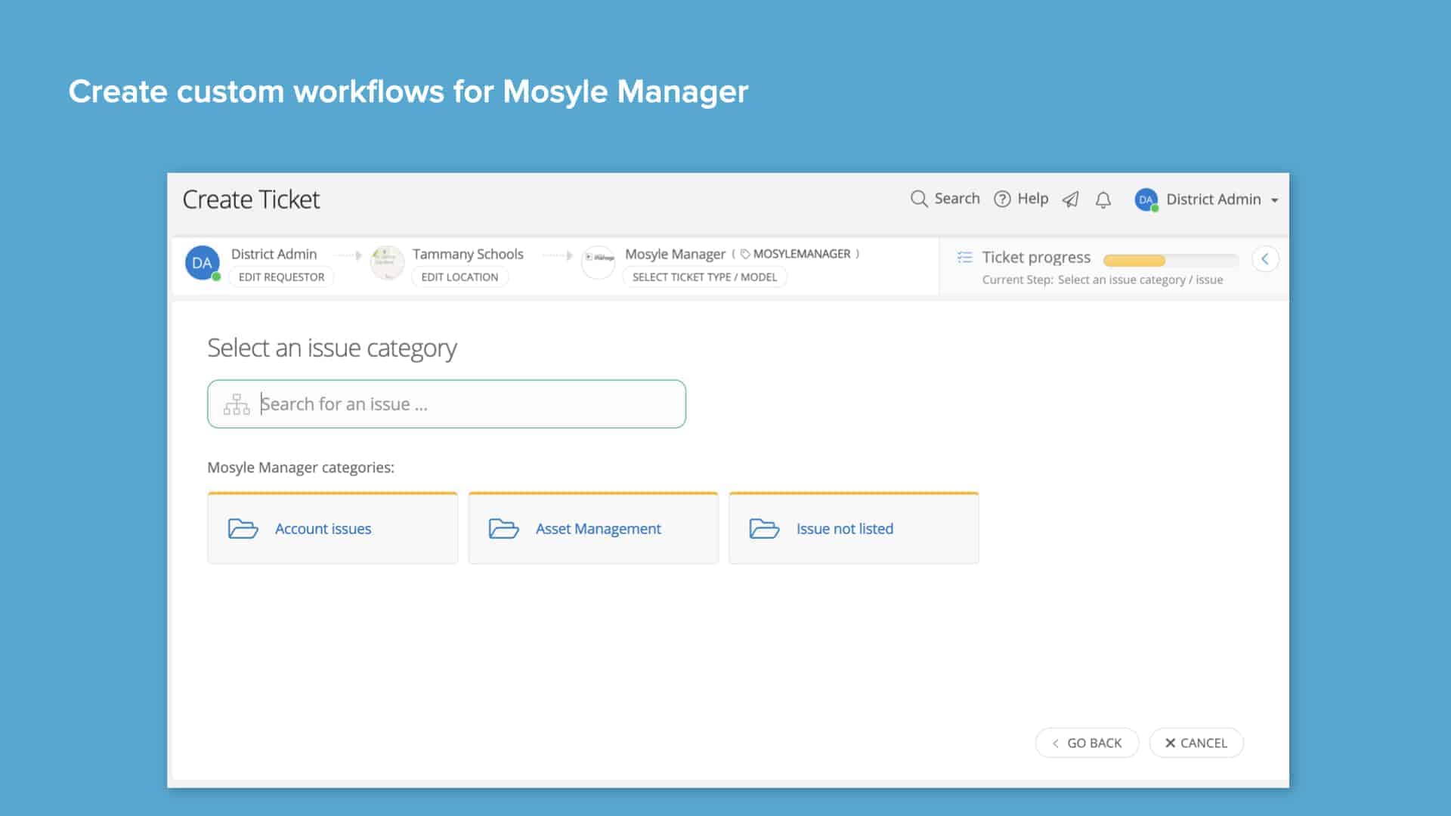Click the Ticket progress checklist icon
1451x816 pixels.
965,257
